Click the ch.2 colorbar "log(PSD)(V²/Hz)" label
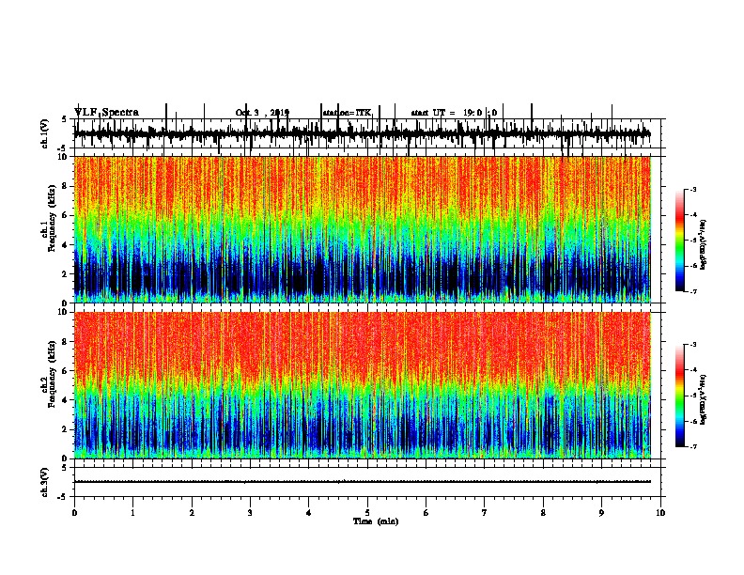Screen dimensions: 744x575 pyautogui.click(x=704, y=399)
